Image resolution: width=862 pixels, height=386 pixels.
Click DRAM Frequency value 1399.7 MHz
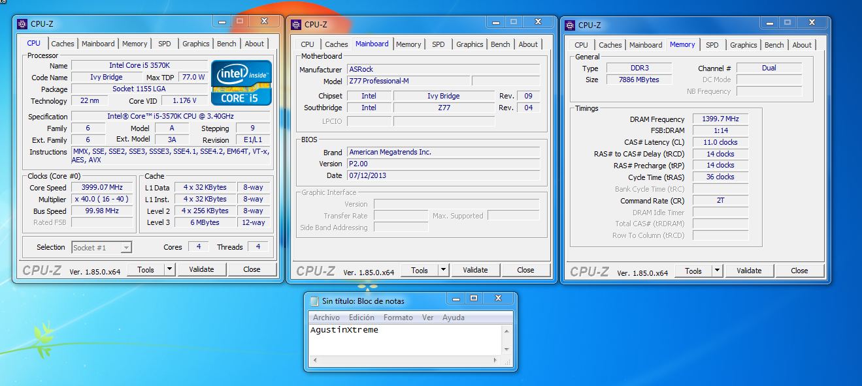[721, 119]
